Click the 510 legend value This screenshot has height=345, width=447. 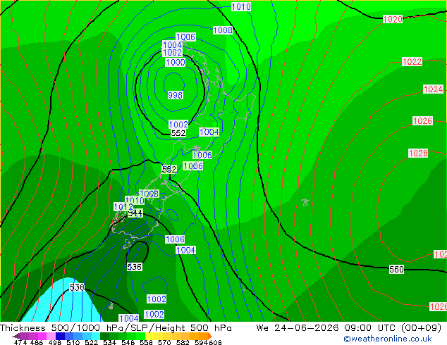click(x=73, y=342)
